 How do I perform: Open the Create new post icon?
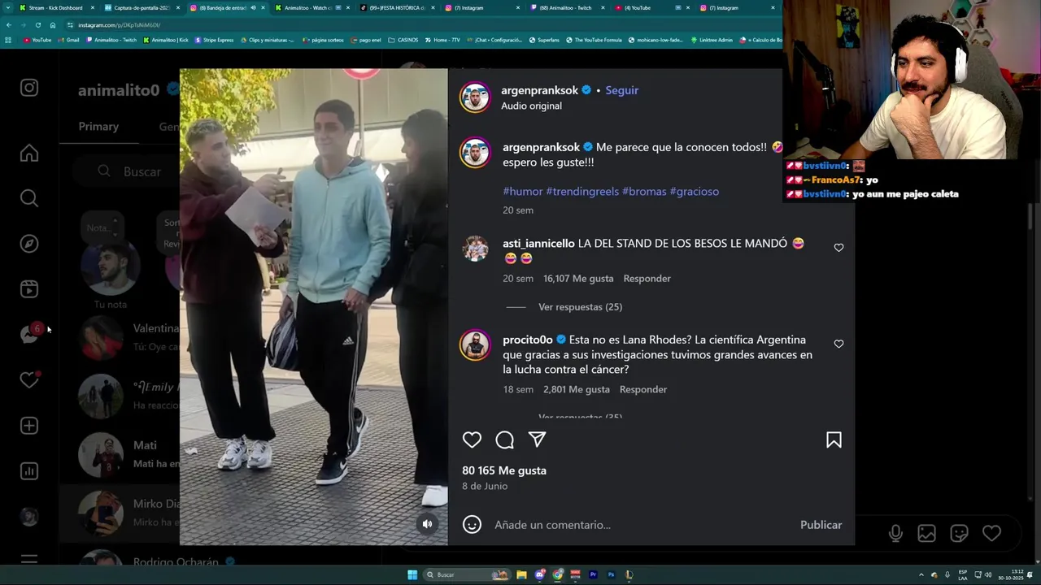[29, 426]
